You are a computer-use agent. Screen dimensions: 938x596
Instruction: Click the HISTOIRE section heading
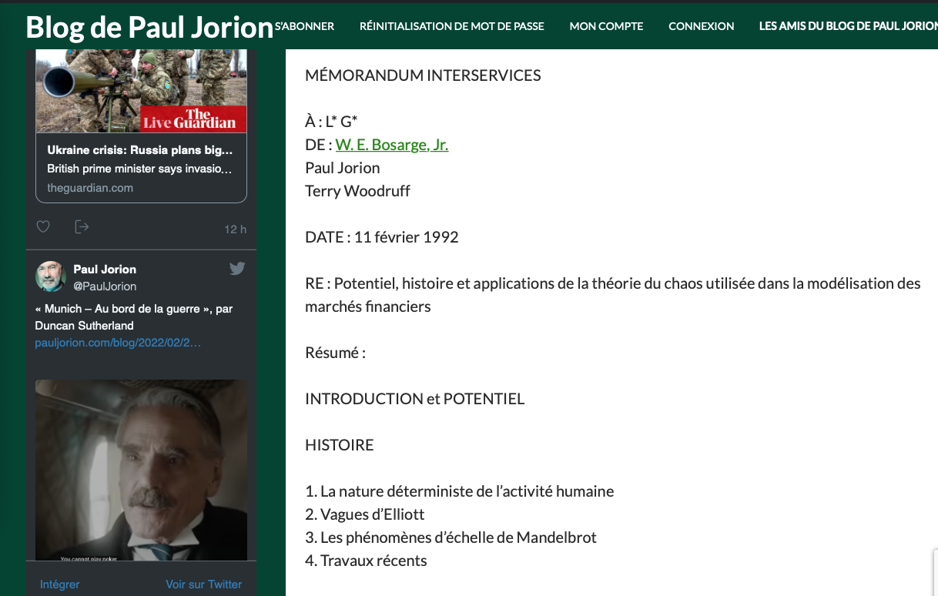tap(340, 445)
